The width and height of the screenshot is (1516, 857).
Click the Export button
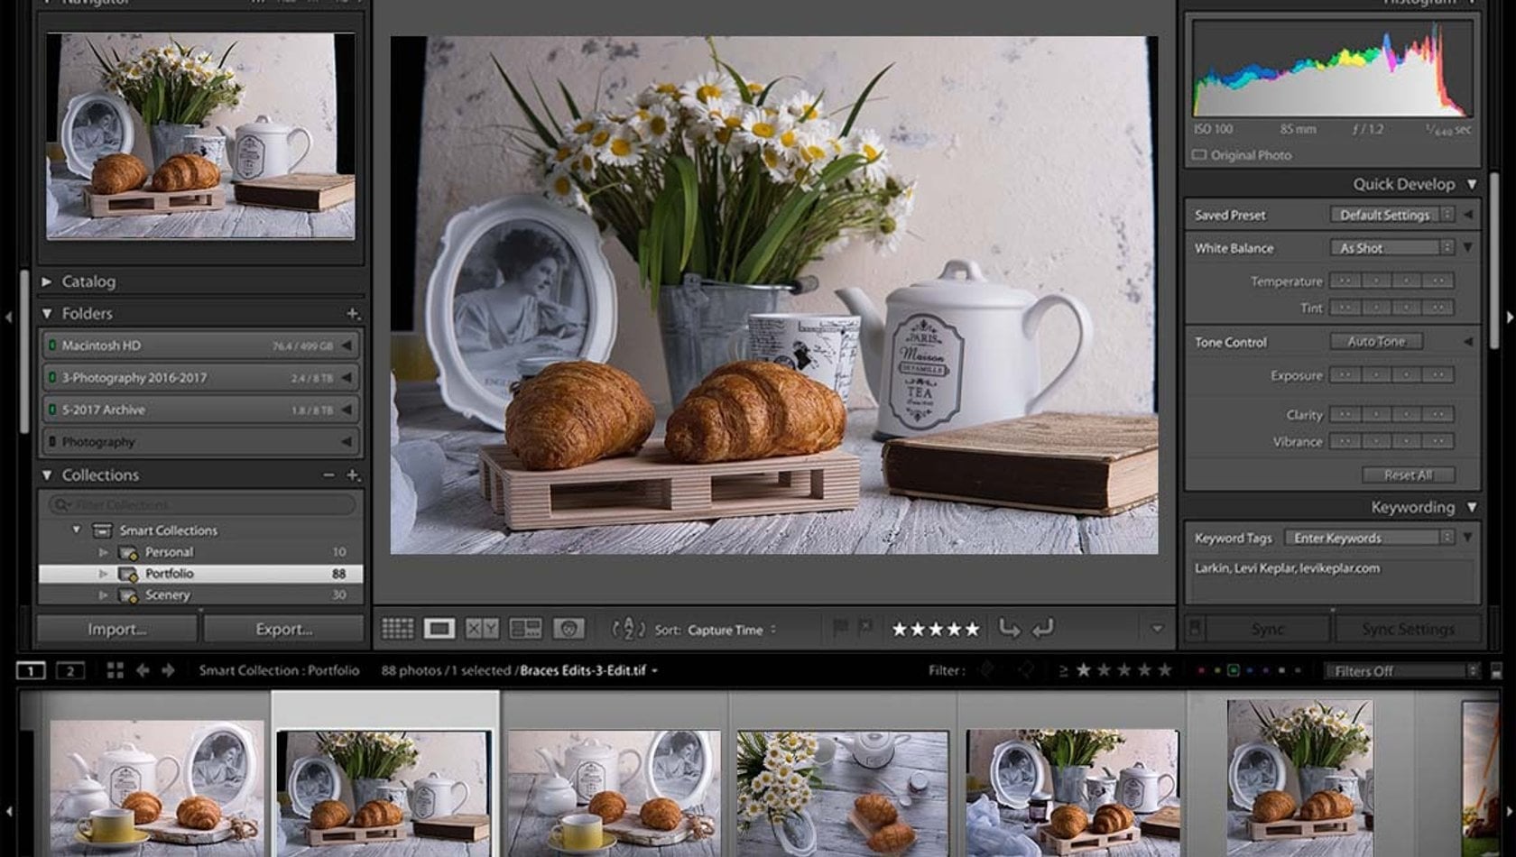282,629
